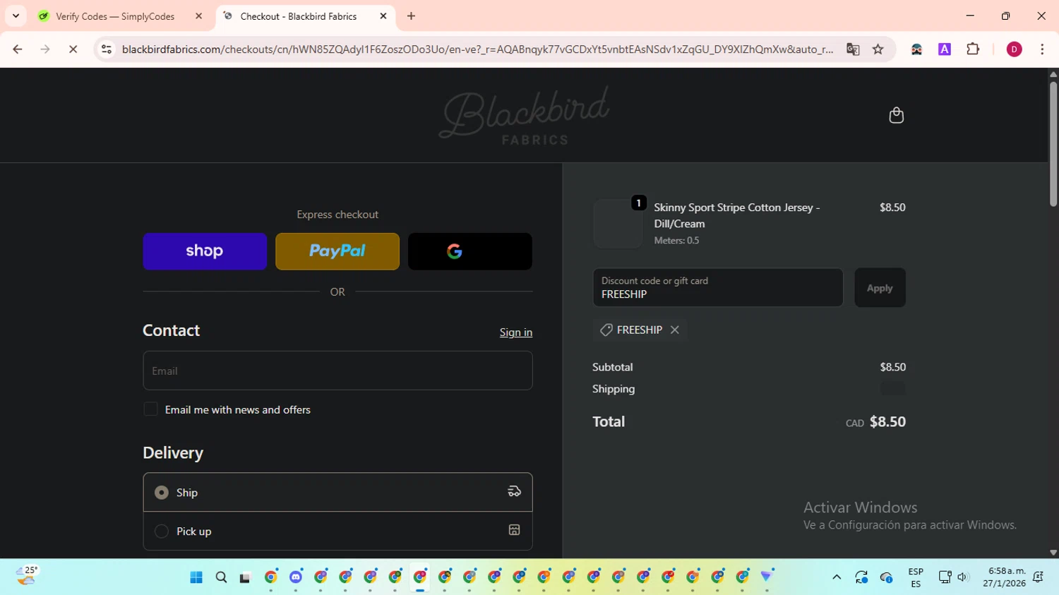The height and width of the screenshot is (595, 1059).
Task: Open a new browser tab
Action: pos(411,16)
